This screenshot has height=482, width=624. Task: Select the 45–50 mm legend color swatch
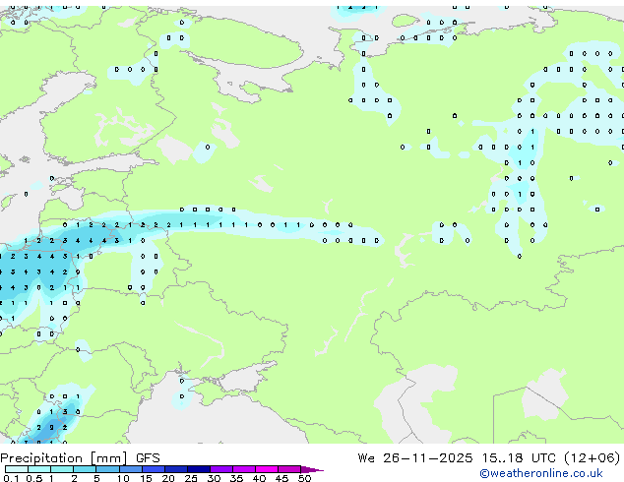point(289,469)
